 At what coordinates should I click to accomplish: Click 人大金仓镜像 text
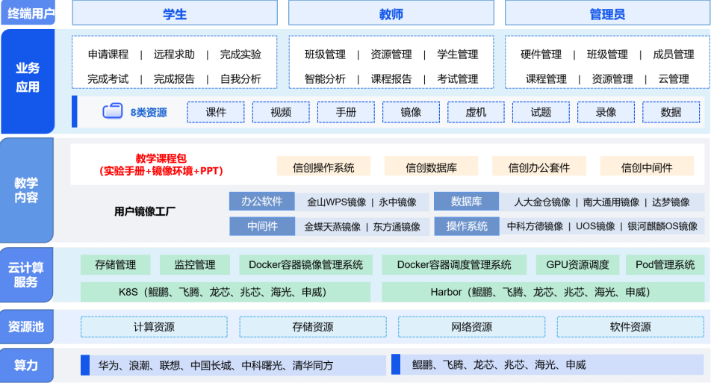click(x=542, y=202)
